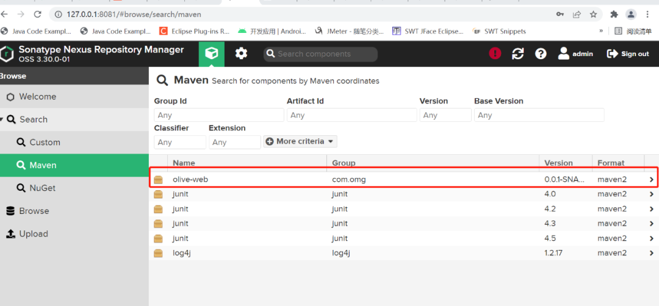
Task: Click the package icon for junit 4.0
Action: 158,194
